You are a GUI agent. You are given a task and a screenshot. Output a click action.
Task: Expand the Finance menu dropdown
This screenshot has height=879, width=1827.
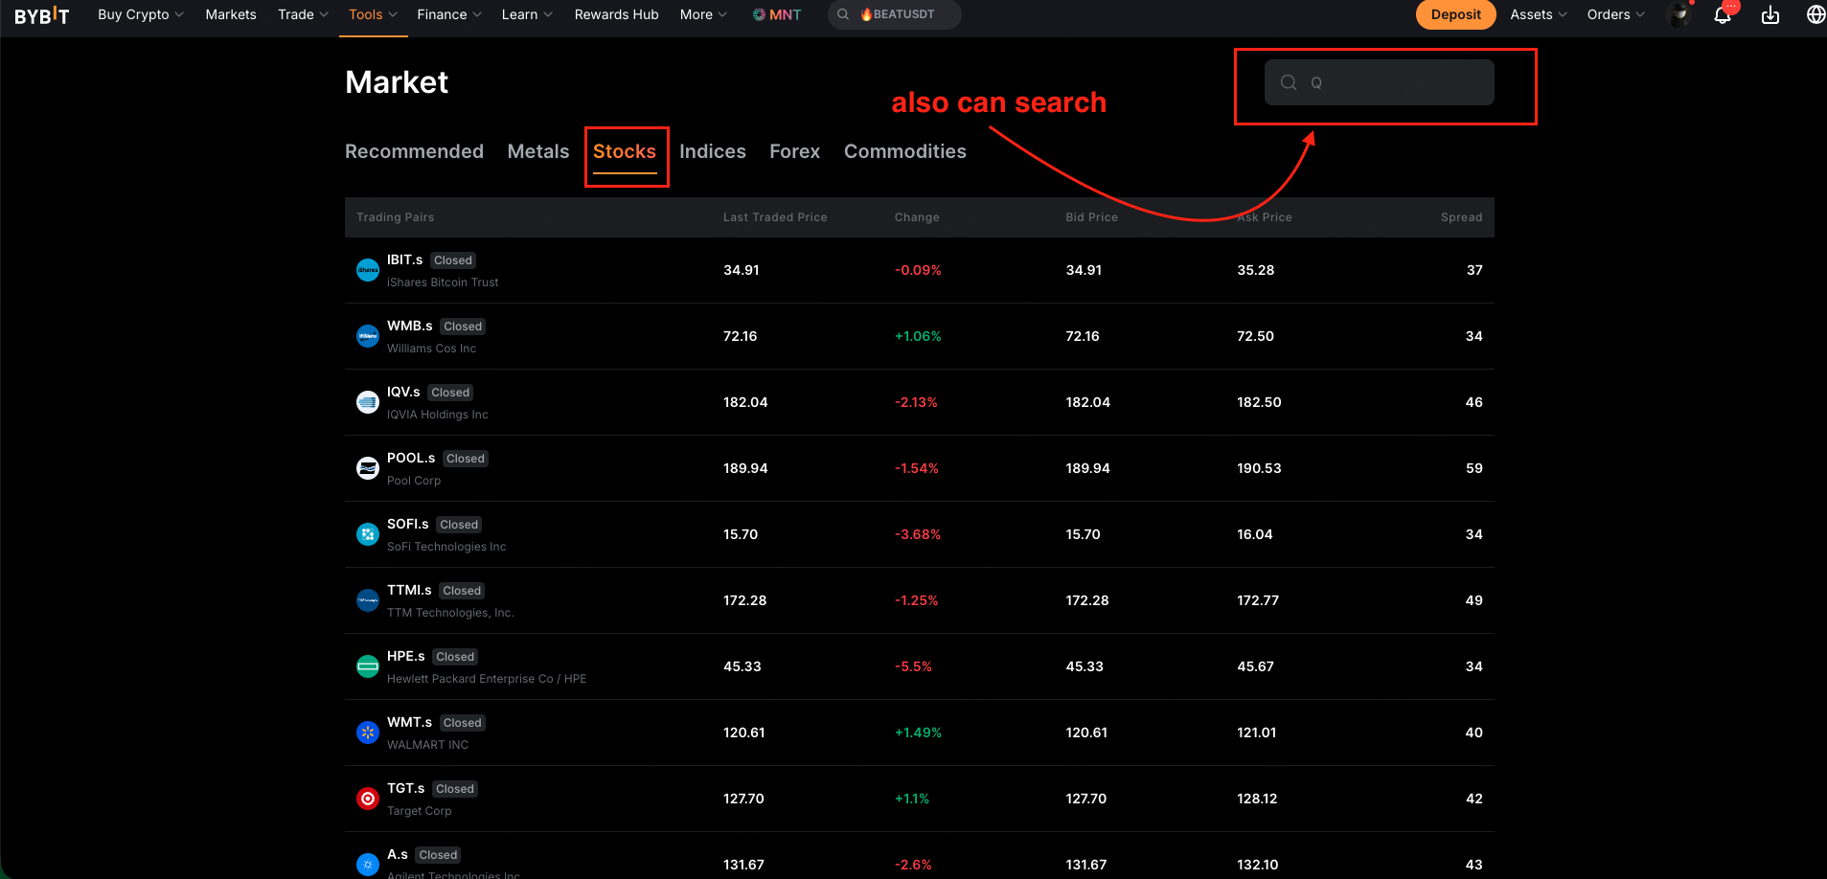click(449, 14)
